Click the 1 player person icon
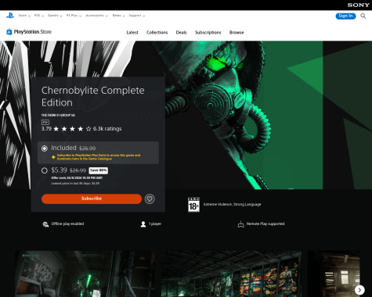 (x=143, y=224)
